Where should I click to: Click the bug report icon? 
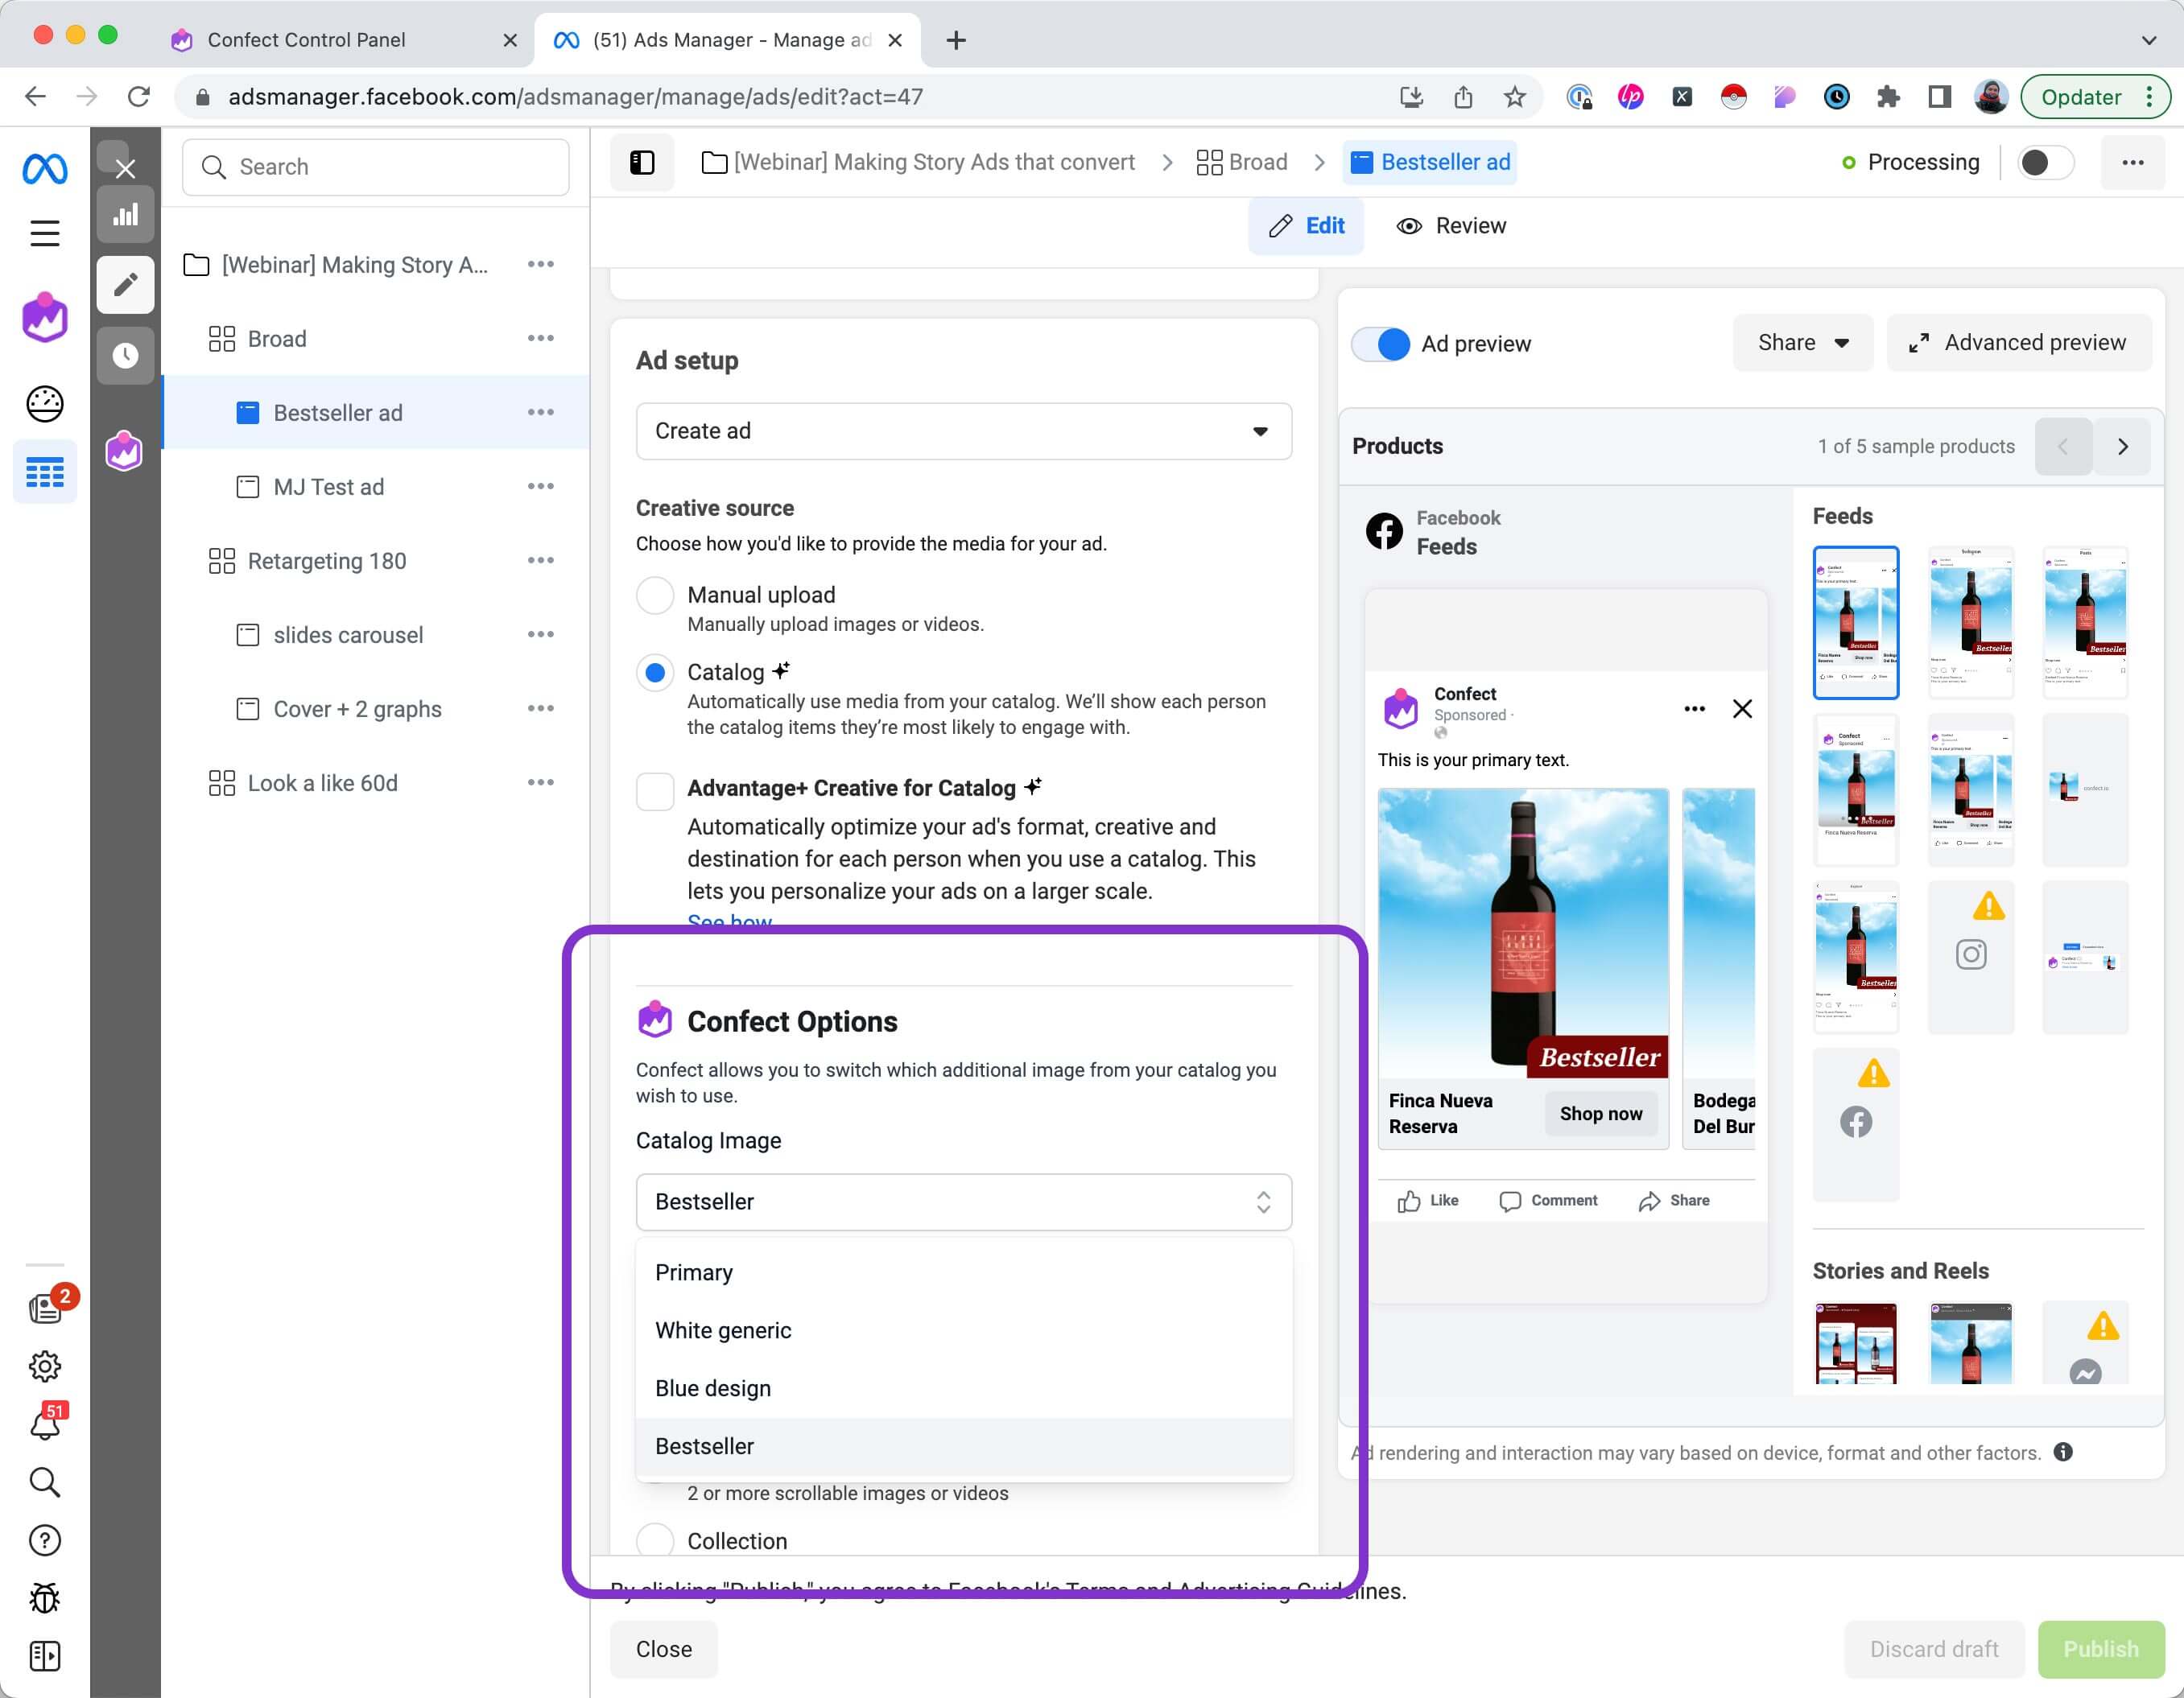tap(45, 1598)
